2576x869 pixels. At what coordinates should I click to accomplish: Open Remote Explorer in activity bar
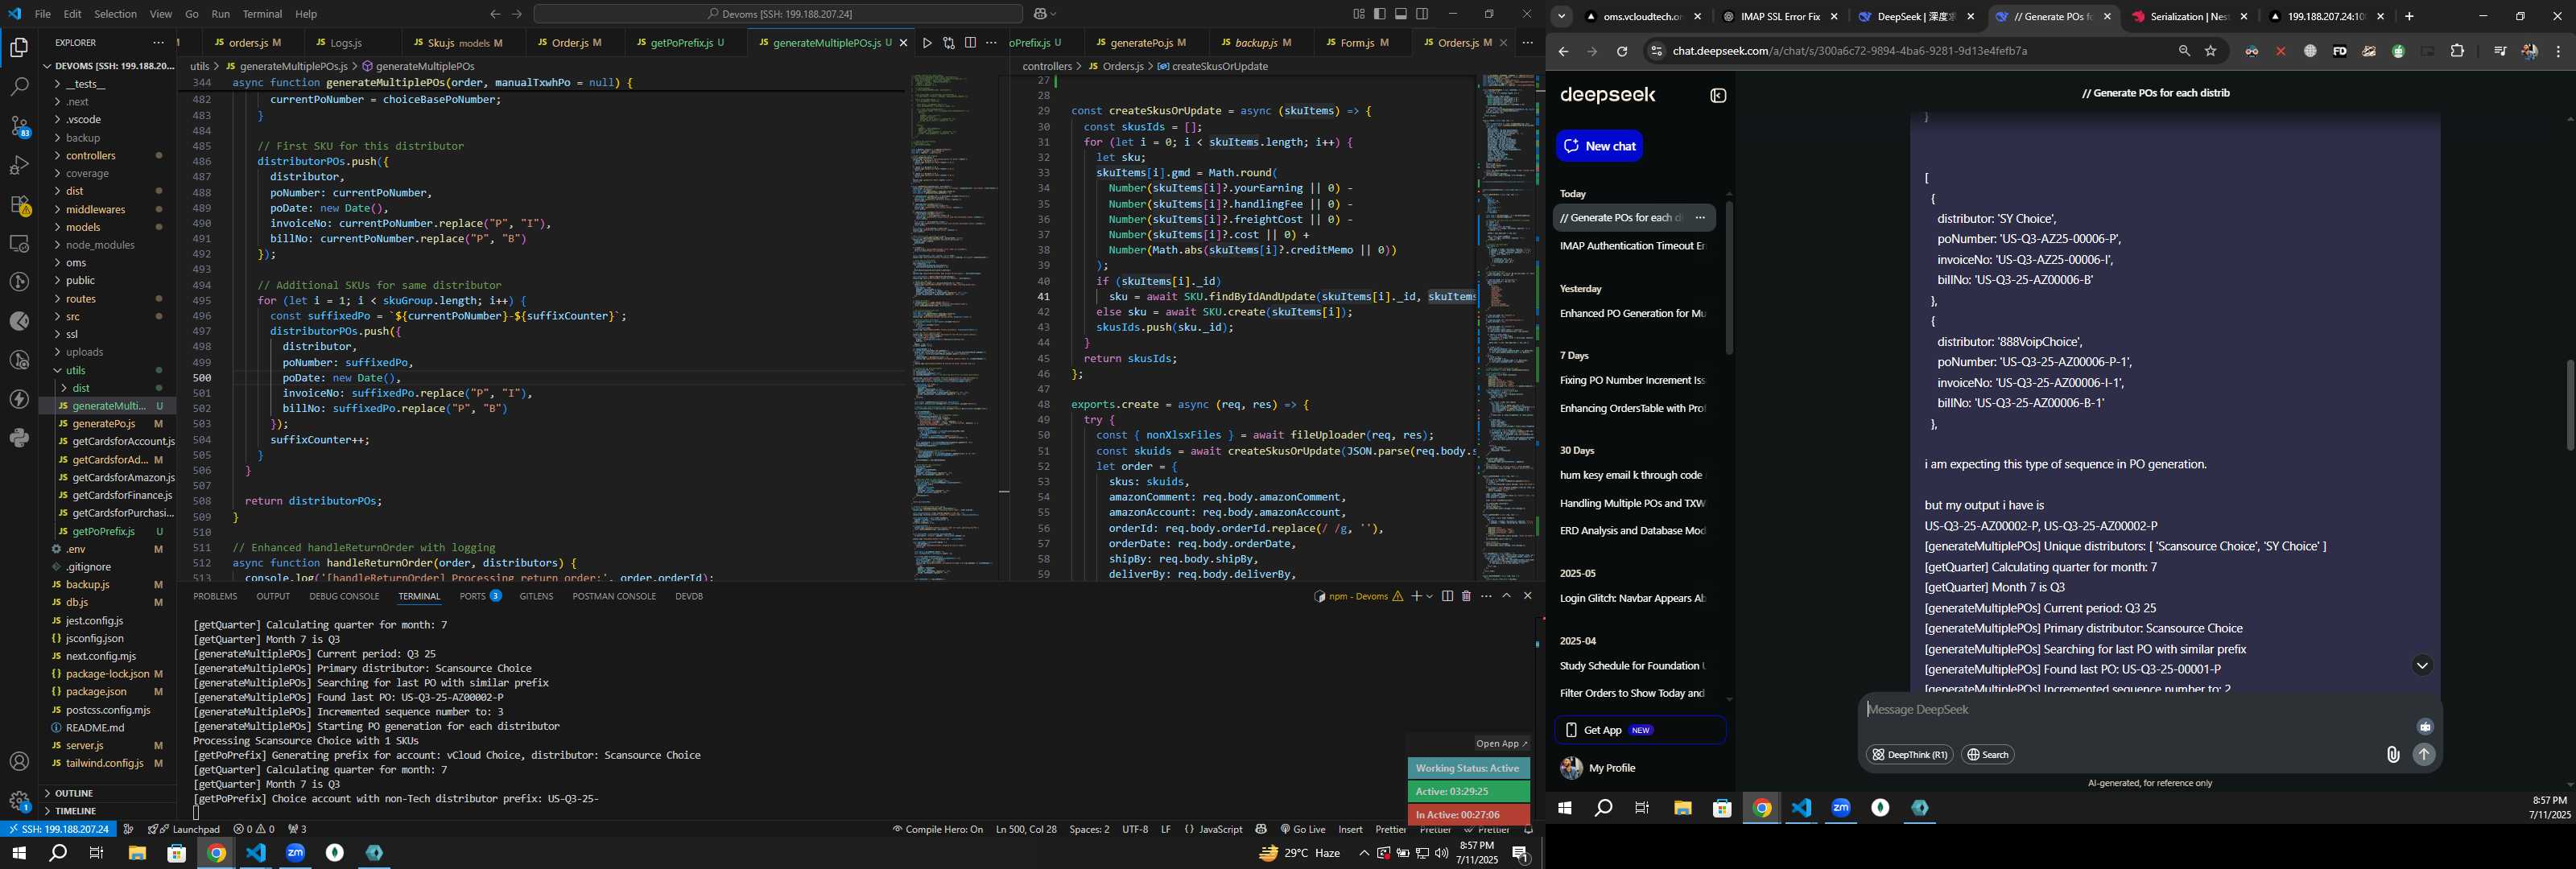click(x=19, y=243)
